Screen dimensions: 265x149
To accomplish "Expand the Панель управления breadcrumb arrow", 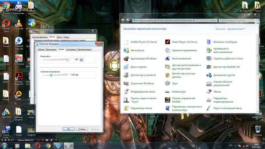I will [x=159, y=21].
